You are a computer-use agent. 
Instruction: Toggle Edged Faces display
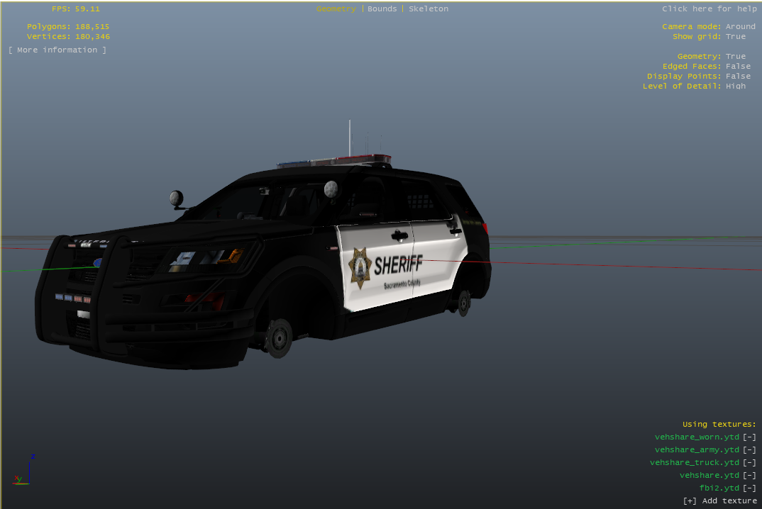(738, 66)
